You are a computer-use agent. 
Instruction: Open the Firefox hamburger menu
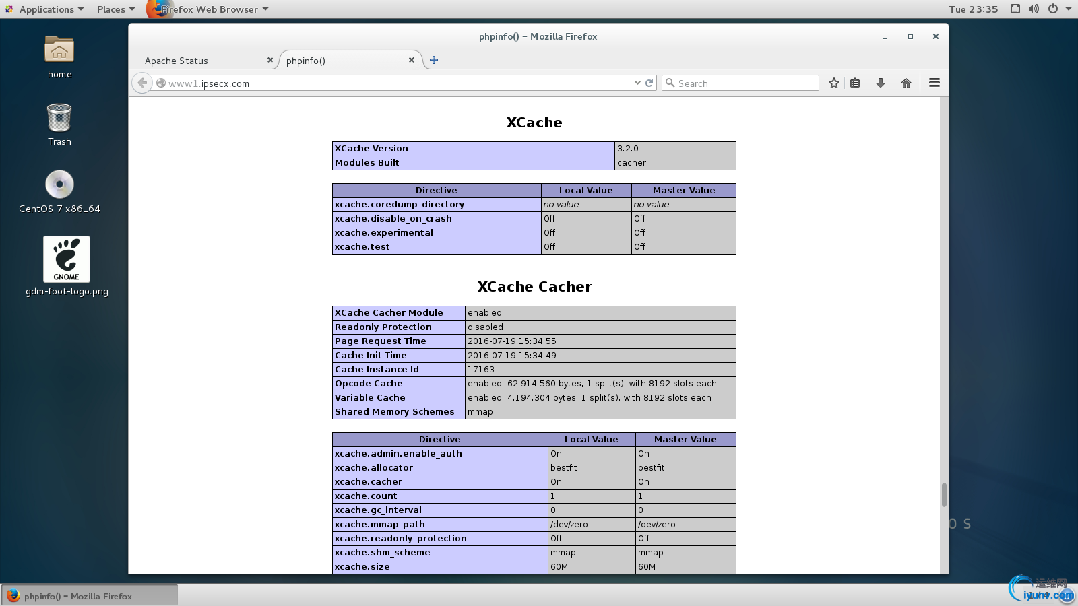pos(934,83)
